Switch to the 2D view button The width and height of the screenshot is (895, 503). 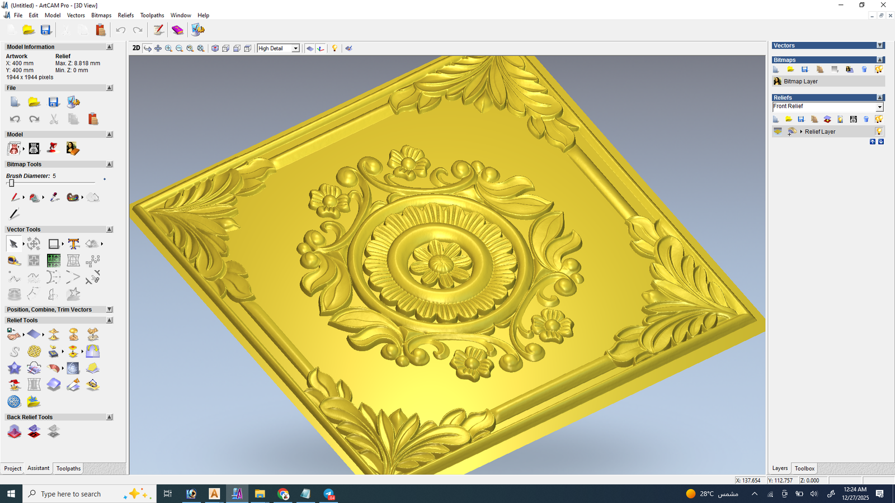click(x=136, y=48)
